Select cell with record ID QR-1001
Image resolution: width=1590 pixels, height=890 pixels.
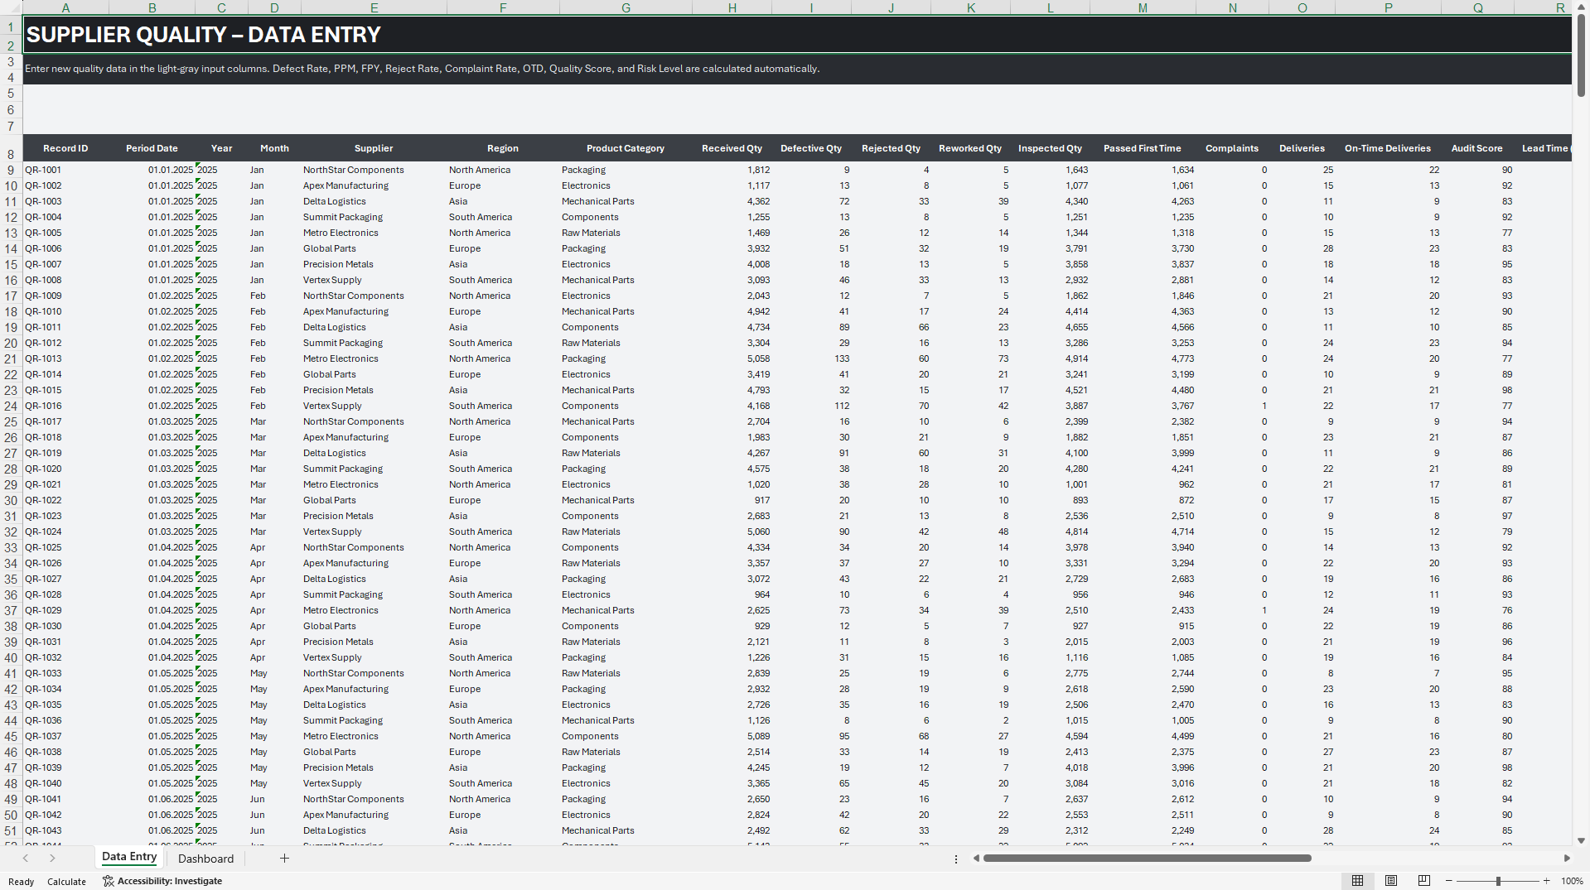[x=65, y=170]
